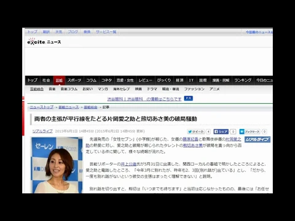The height and width of the screenshot is (221, 295).
Task: Open the ドラマ subcategory
Action: click(x=152, y=89)
